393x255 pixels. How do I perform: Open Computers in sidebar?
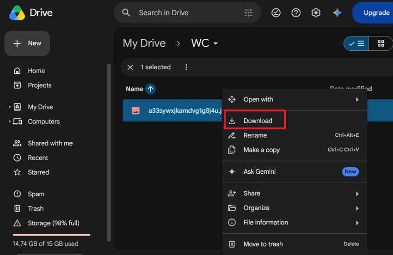[x=43, y=121]
